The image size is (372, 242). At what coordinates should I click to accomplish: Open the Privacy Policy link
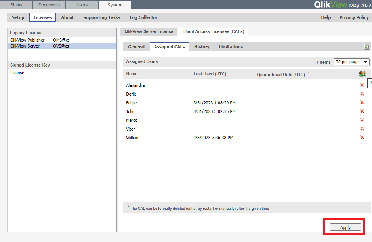354,17
